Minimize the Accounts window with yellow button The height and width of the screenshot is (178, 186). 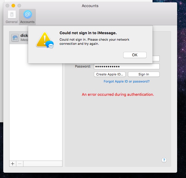13,6
